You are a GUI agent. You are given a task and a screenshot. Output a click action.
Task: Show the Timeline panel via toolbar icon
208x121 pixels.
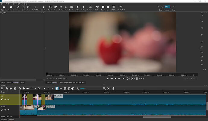coord(72,8)
